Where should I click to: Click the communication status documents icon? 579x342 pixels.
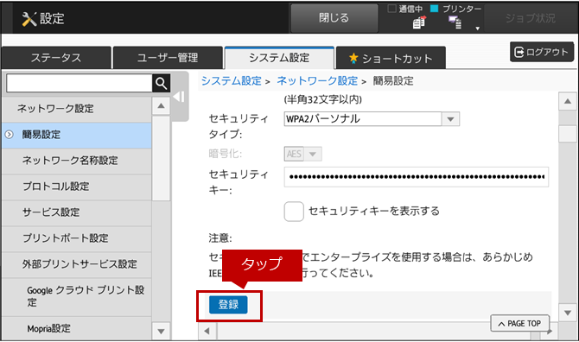pyautogui.click(x=419, y=22)
